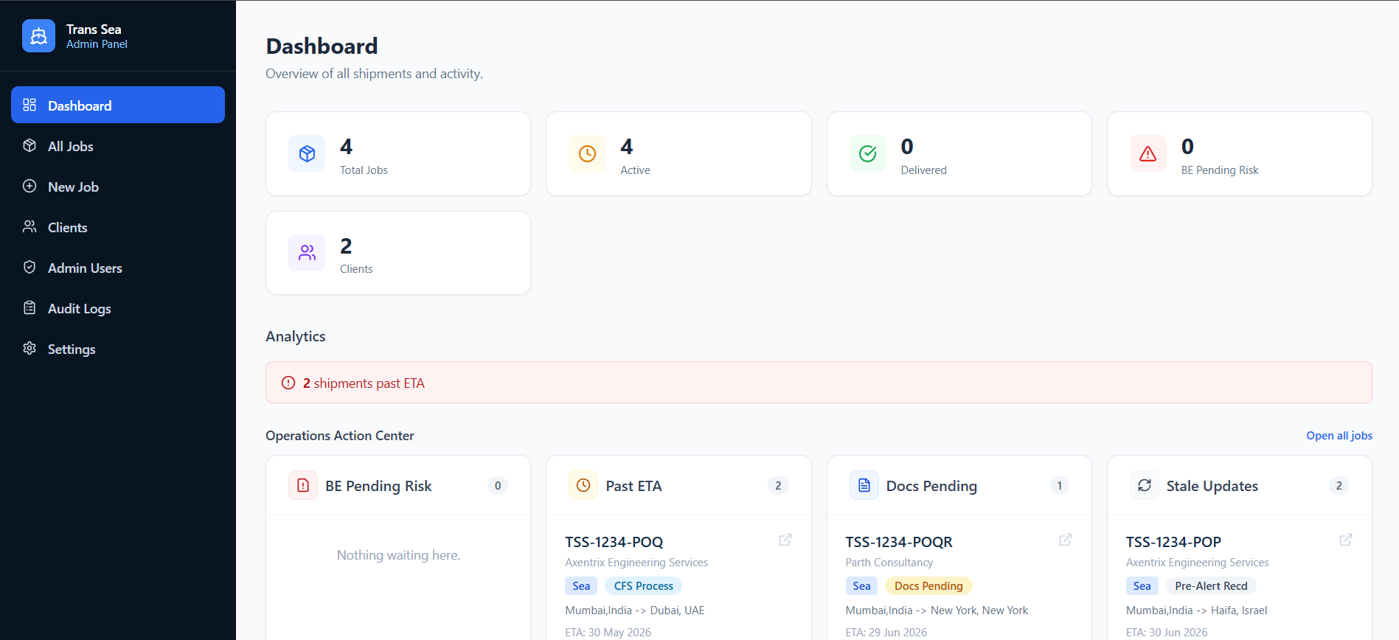The height and width of the screenshot is (640, 1399).
Task: Click the Nothing waiting here message
Action: [398, 555]
